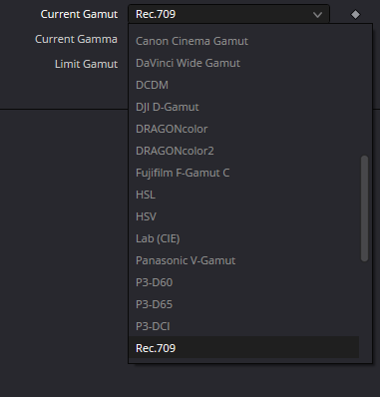Select highlighted Rec.709 list entry
380x397 pixels.
[x=243, y=347]
